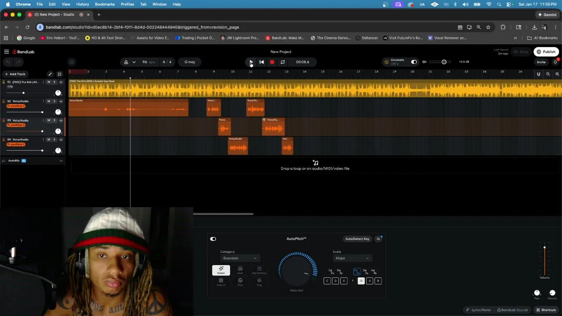562x316 pixels.
Task: Expand track 03 options chevron
Action: (x=61, y=120)
